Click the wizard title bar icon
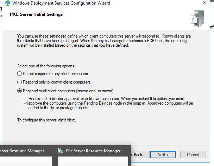The width and height of the screenshot is (214, 166). click(x=7, y=3)
